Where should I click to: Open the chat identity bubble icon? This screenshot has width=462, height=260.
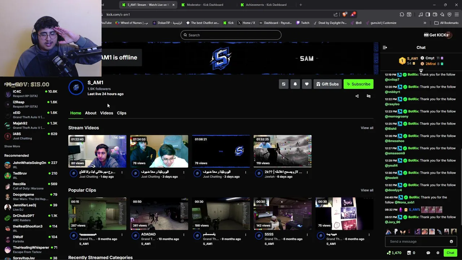428,253
